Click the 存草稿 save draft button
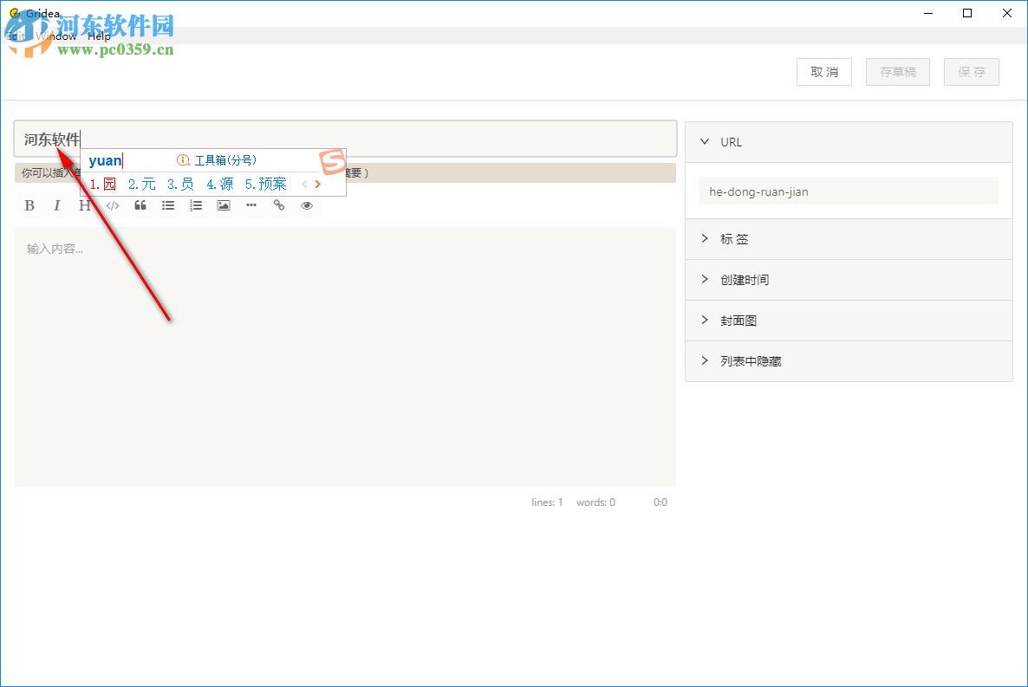 pyautogui.click(x=897, y=72)
